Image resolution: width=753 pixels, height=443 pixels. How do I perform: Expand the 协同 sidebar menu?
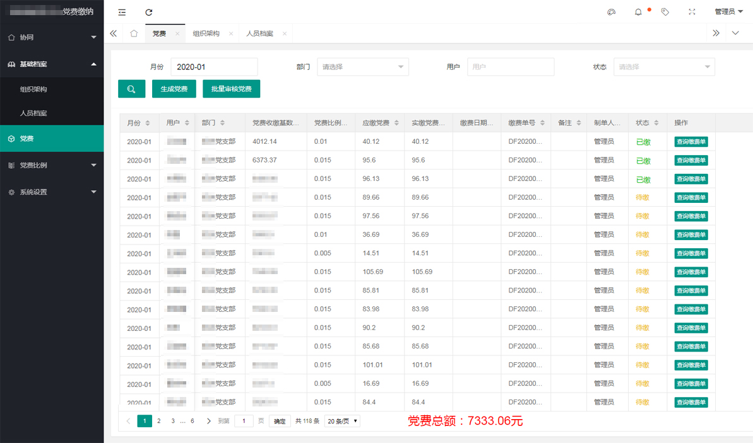coord(52,37)
